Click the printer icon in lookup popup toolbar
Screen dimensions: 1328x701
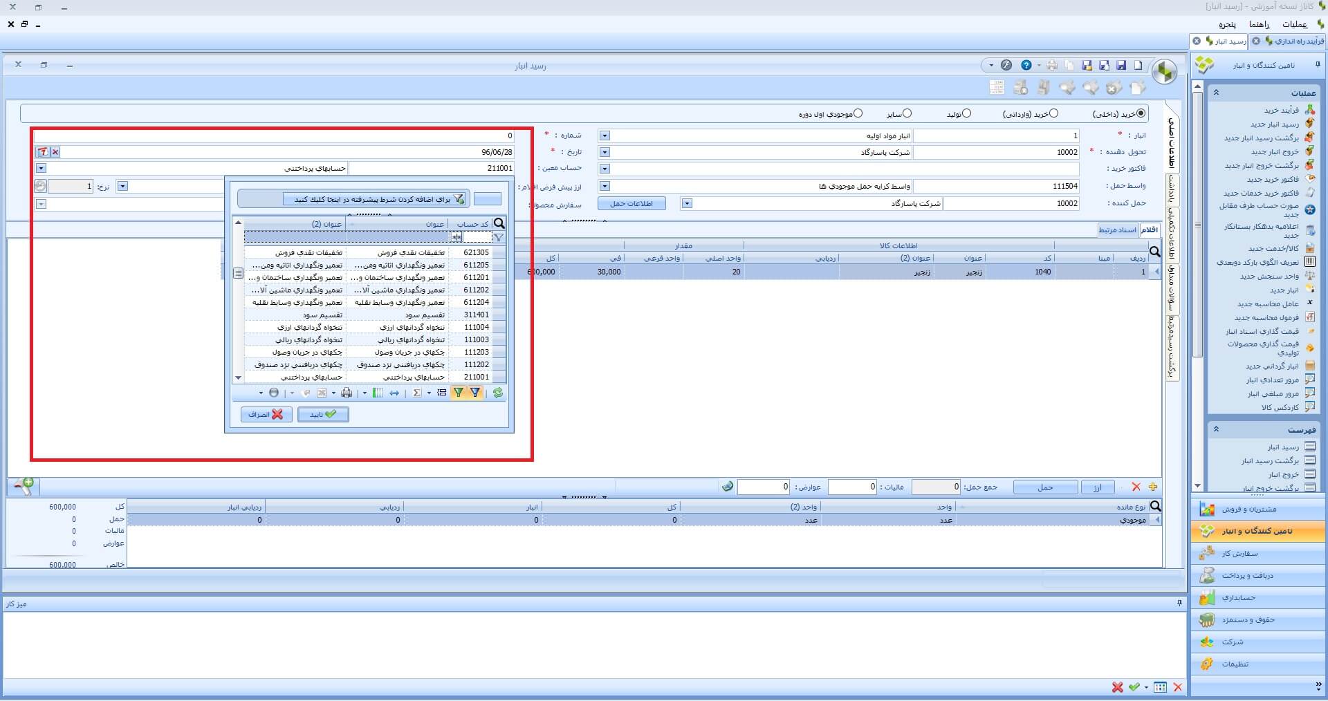click(346, 393)
